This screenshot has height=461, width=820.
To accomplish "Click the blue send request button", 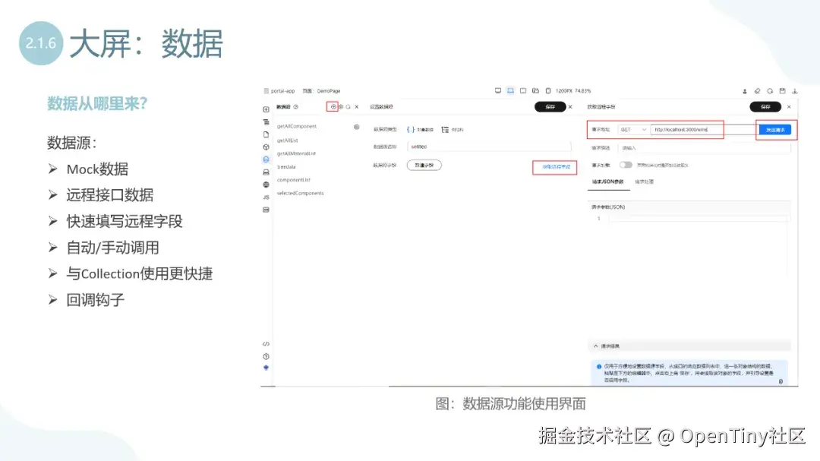I will tap(776, 129).
